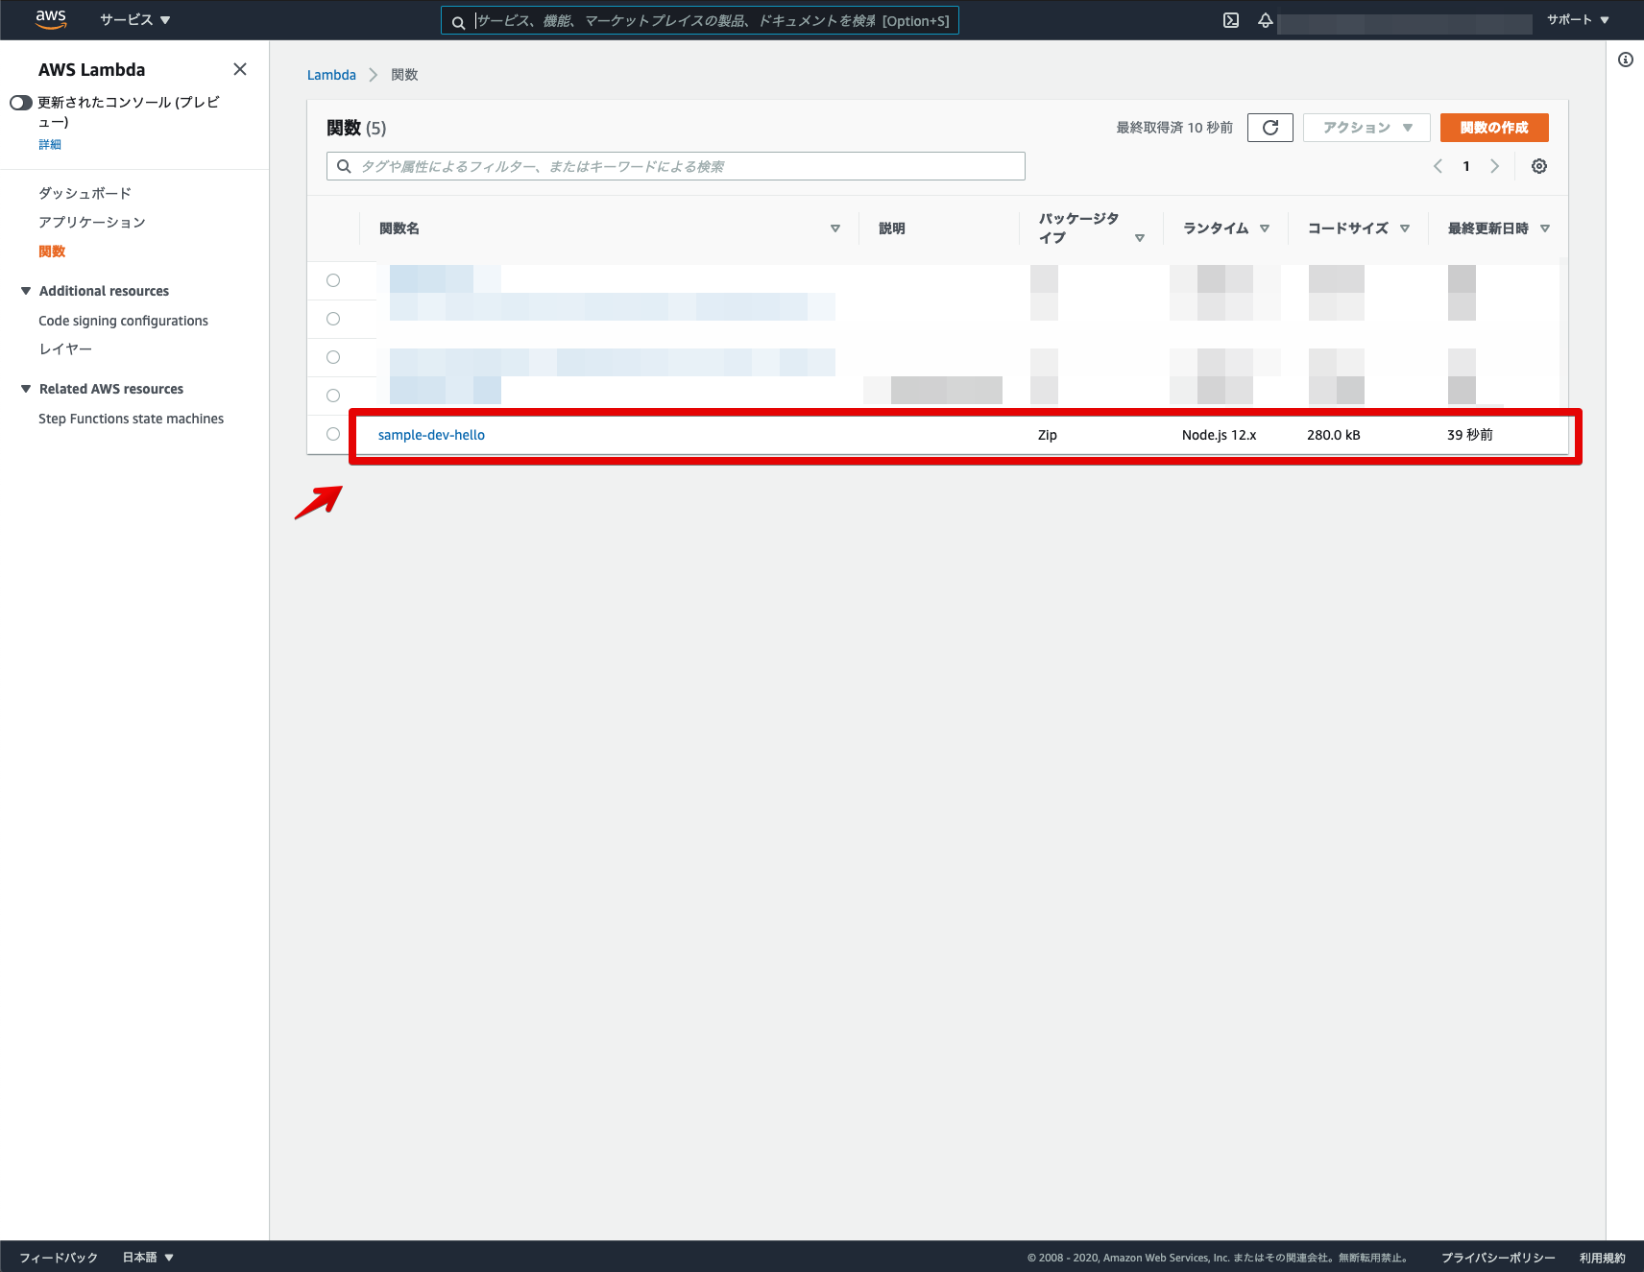Click page number 1 in pagination
Screen dimensions: 1644x1272
click(1466, 166)
